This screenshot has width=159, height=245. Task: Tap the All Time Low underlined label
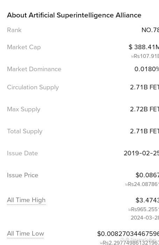point(26,233)
